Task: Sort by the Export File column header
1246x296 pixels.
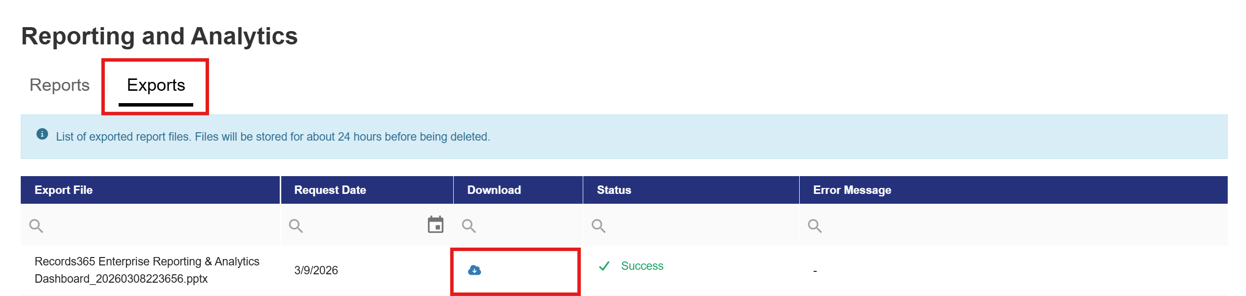Action: [64, 190]
